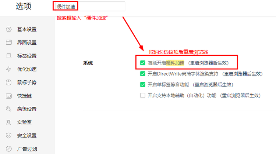Enable 开启支持本地辅助(自动化)功能 checkbox
The width and height of the screenshot is (276, 154).
(x=142, y=95)
